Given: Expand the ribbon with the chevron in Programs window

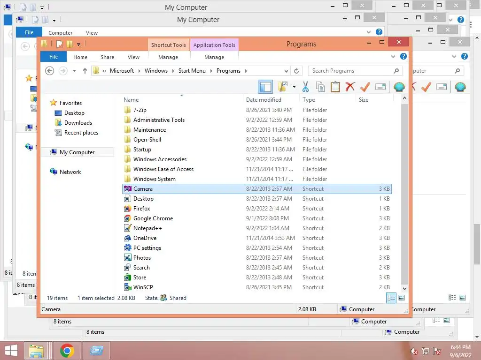Looking at the screenshot, I should coord(393,56).
